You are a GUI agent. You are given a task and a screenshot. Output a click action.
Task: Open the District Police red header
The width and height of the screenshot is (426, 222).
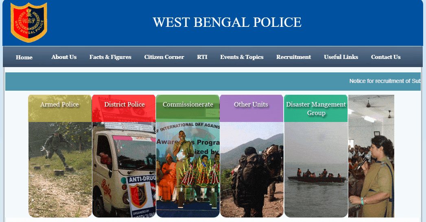point(124,108)
